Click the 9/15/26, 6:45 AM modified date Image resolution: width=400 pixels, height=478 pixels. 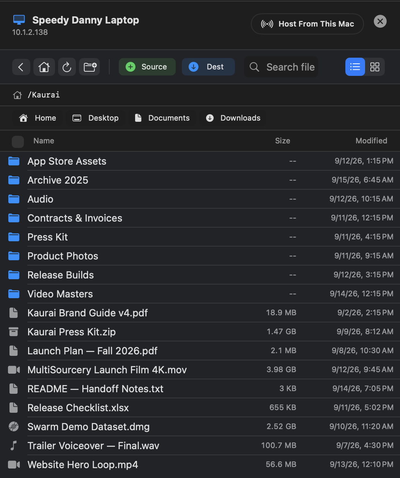tap(362, 180)
